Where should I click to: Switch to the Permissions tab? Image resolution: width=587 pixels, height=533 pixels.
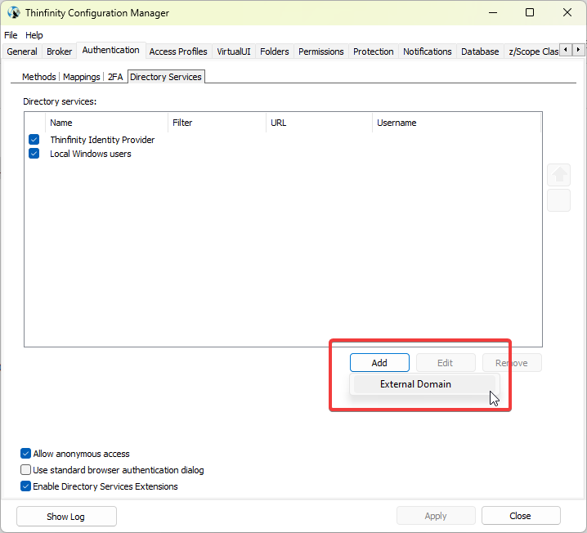320,52
